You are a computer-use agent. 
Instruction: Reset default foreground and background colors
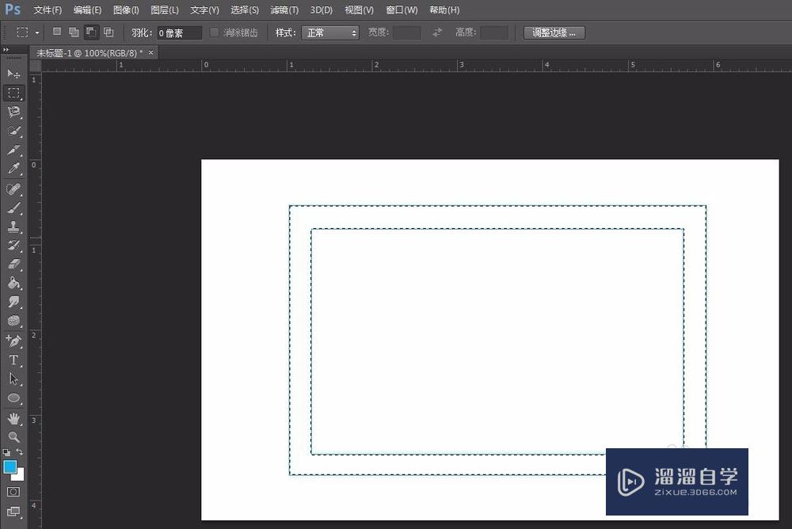click(6, 452)
